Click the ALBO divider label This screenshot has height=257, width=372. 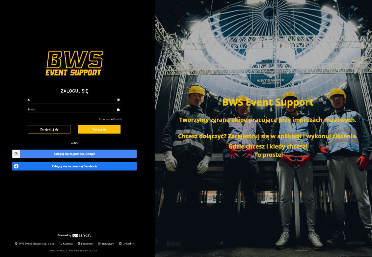coord(74,143)
